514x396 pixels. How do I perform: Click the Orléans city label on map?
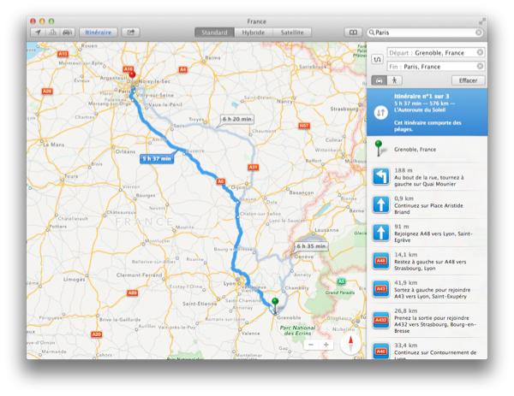coord(125,151)
